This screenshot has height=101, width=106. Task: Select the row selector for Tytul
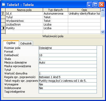coord(3,17)
